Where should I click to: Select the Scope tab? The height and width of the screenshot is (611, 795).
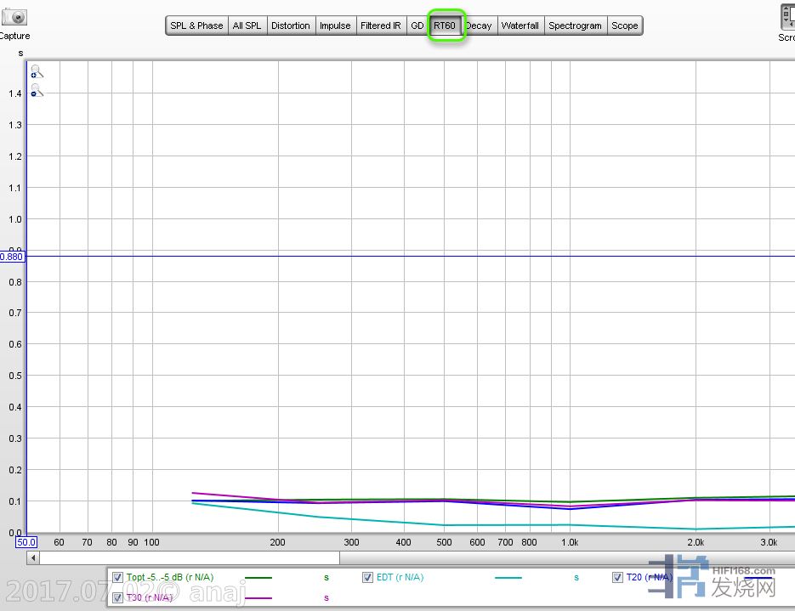(624, 25)
